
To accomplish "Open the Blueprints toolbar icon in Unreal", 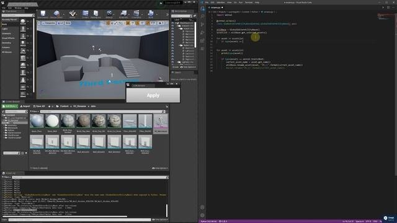I will [123, 14].
